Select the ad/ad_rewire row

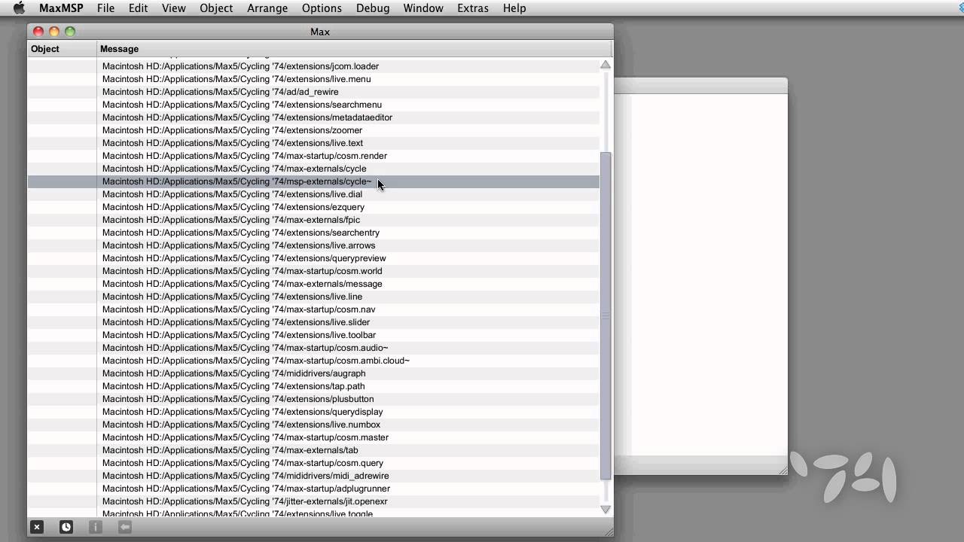313,92
